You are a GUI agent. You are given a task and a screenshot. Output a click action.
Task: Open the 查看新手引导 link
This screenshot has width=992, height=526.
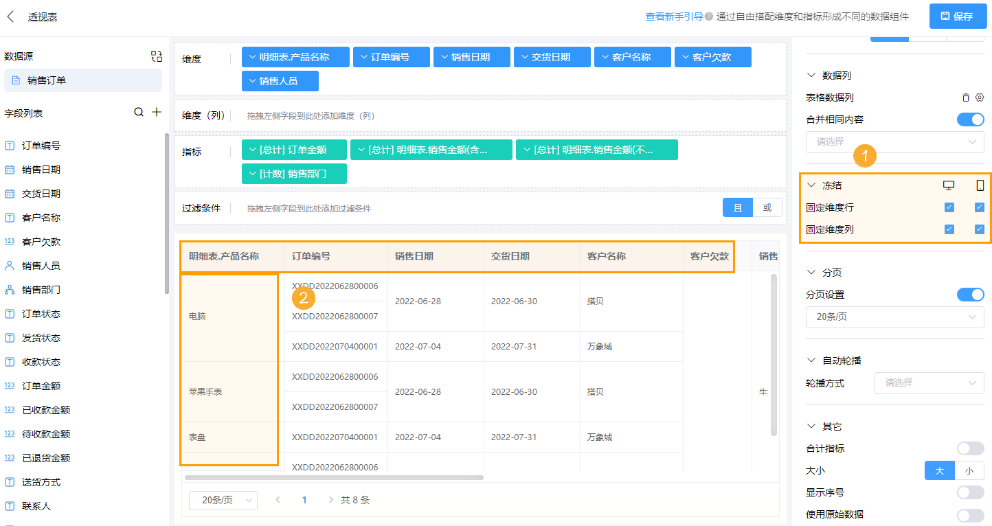(x=673, y=16)
